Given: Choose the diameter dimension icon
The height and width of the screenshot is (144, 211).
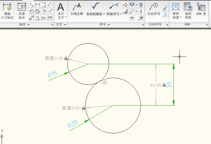Looking at the screenshot, I should click(38, 11).
